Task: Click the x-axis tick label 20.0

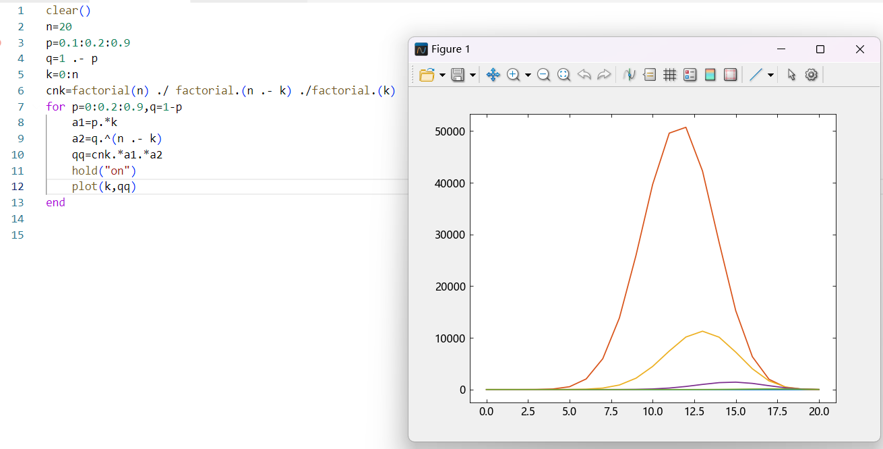Action: tap(819, 411)
